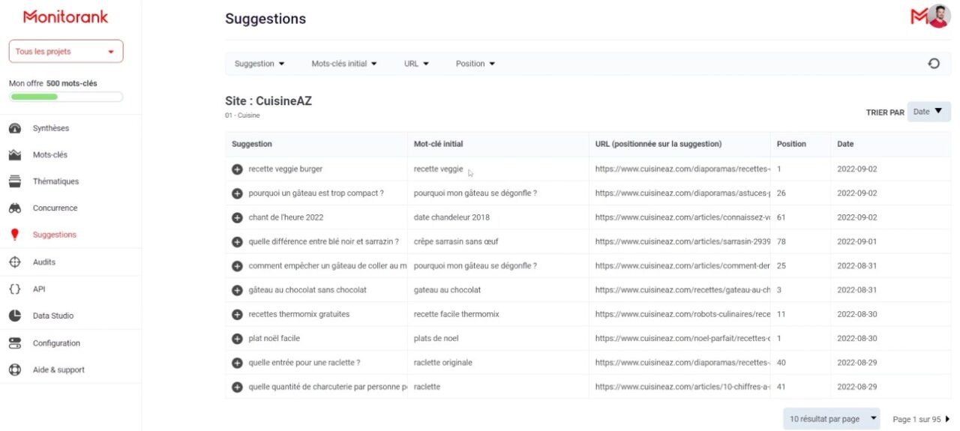The height and width of the screenshot is (431, 960).
Task: Select Suggestions menu item
Action: pos(54,235)
